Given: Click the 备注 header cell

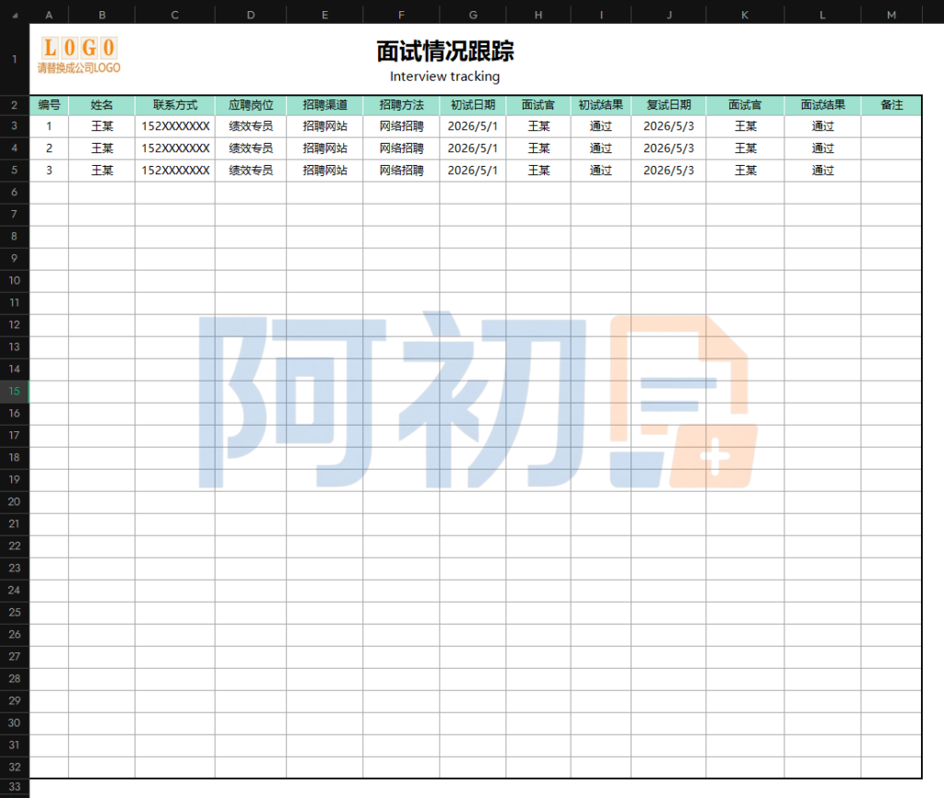Looking at the screenshot, I should pos(891,105).
